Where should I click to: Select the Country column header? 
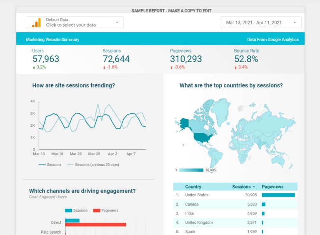[x=193, y=187]
